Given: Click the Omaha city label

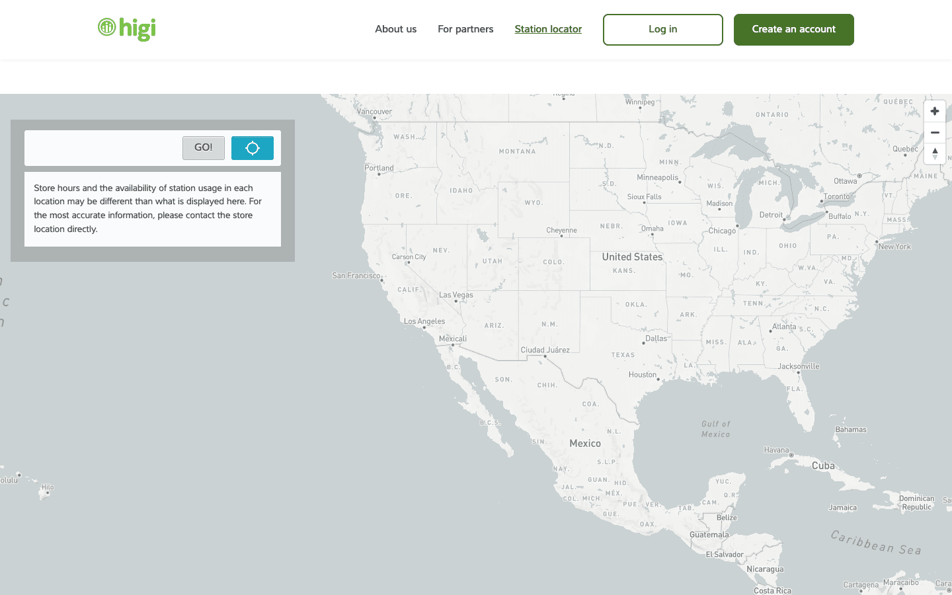Looking at the screenshot, I should pos(653,229).
